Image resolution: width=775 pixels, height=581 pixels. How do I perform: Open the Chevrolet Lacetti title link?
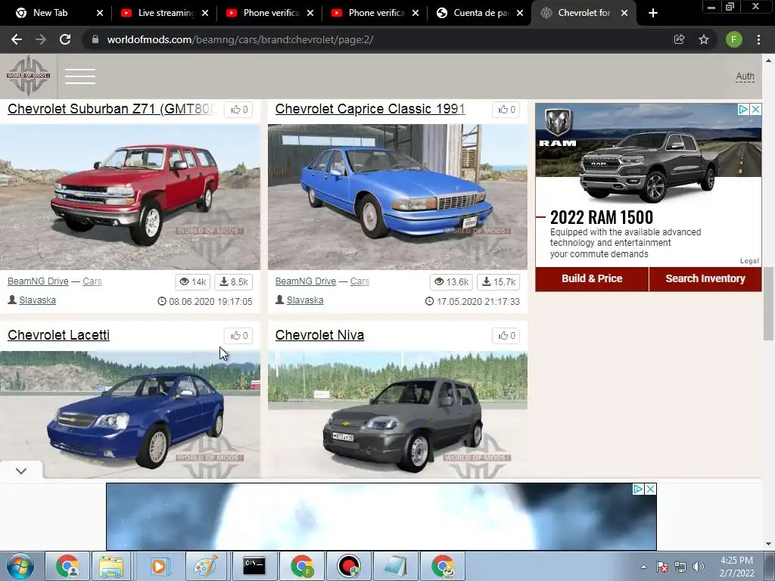(59, 335)
